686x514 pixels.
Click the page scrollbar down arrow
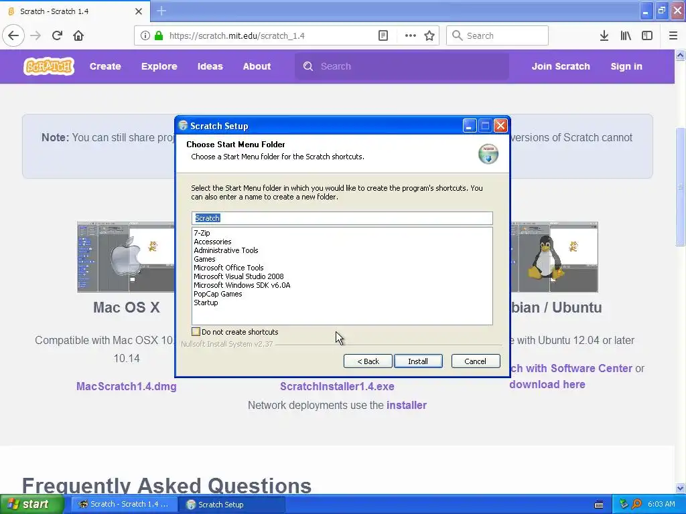pos(681,488)
